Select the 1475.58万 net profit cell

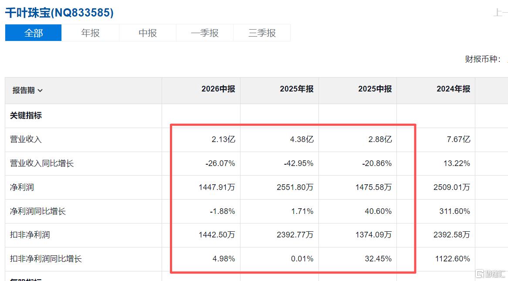pyautogui.click(x=374, y=187)
